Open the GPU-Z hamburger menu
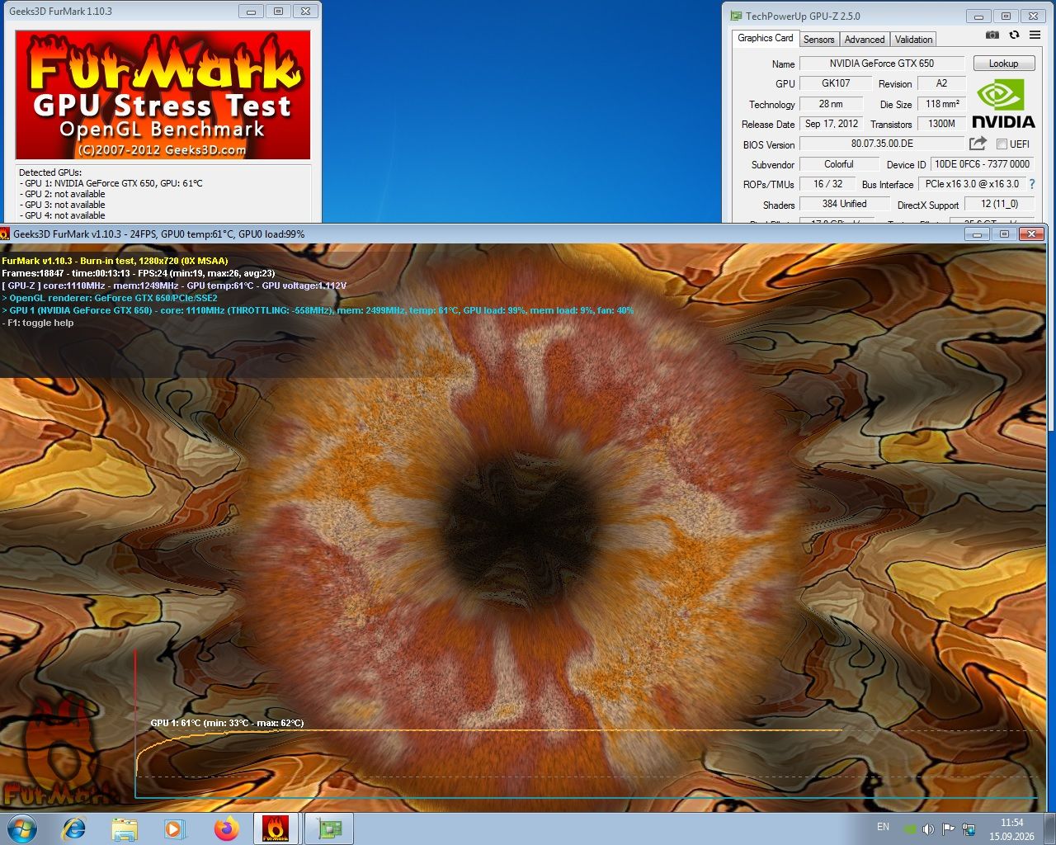 (x=1035, y=35)
